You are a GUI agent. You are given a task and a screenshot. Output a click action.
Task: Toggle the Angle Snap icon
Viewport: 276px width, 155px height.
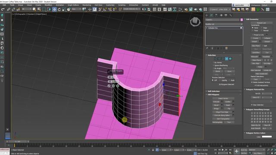click(x=105, y=9)
